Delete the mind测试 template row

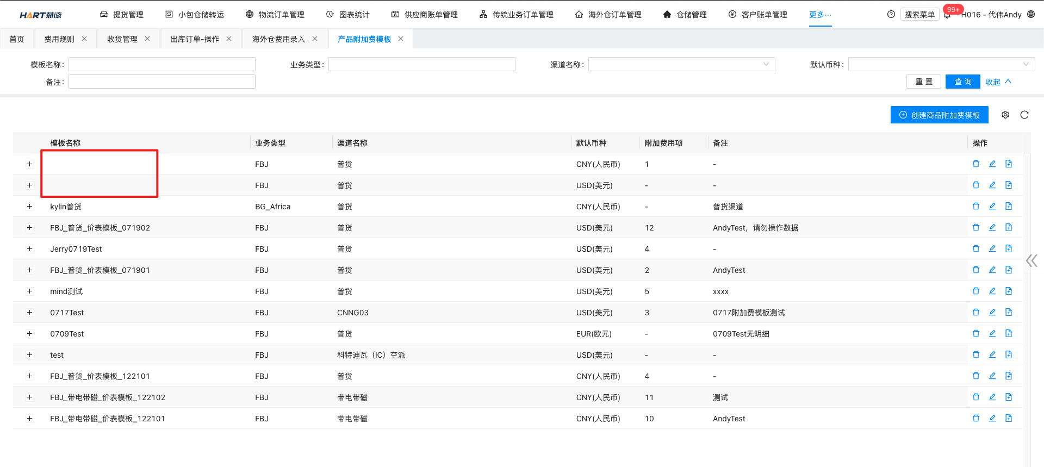click(975, 291)
